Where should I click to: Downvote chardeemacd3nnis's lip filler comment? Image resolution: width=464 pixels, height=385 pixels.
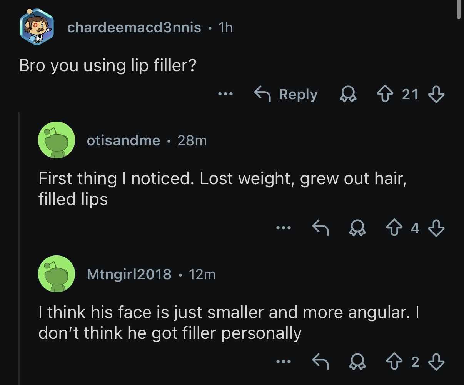436,94
